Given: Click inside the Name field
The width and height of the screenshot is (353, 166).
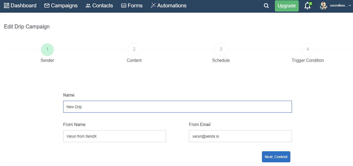Looking at the screenshot, I should click(x=177, y=107).
